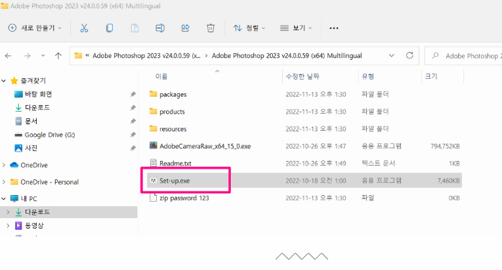Click first breadcrumb Adobe Photoshop 2023 (x...
The image size is (502, 270).
pyautogui.click(x=146, y=56)
